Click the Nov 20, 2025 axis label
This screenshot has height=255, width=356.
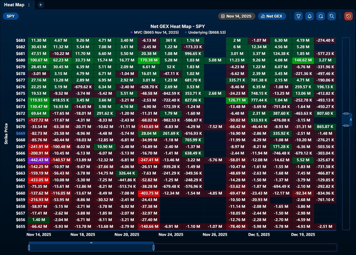point(127,235)
